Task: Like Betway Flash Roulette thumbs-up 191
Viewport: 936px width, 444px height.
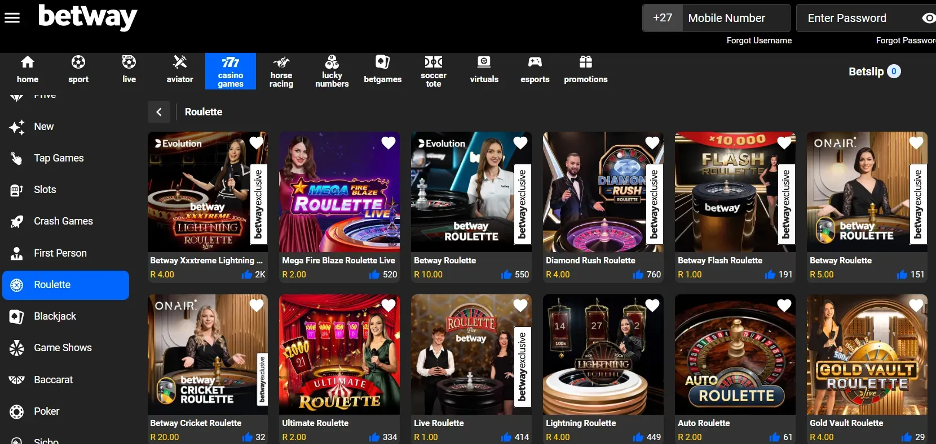Action: pyautogui.click(x=770, y=274)
